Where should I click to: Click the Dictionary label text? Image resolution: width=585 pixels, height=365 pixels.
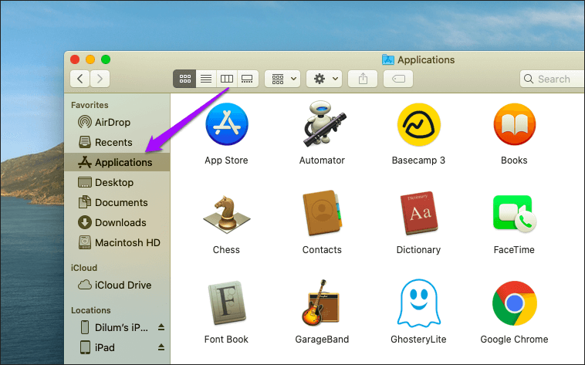tap(418, 250)
